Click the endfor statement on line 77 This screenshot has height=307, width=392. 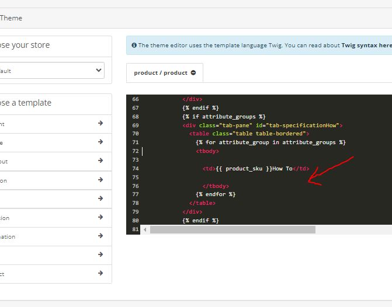click(216, 194)
